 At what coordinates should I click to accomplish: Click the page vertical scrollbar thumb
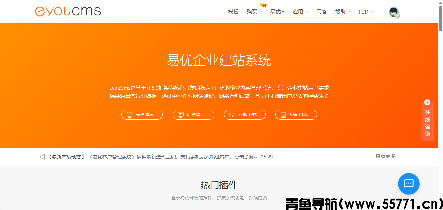click(x=440, y=18)
